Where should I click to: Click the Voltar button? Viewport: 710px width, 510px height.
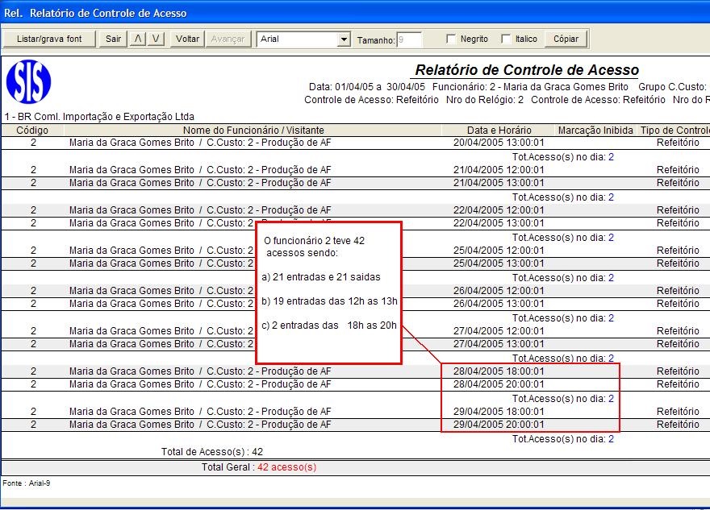click(x=187, y=39)
